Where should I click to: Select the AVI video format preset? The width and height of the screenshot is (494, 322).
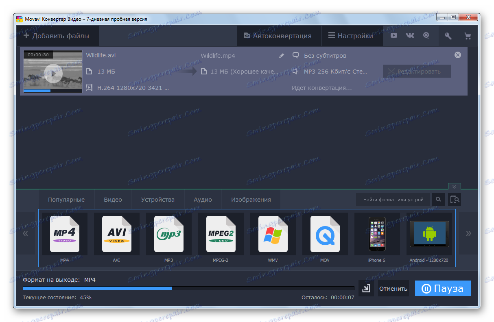(x=117, y=234)
